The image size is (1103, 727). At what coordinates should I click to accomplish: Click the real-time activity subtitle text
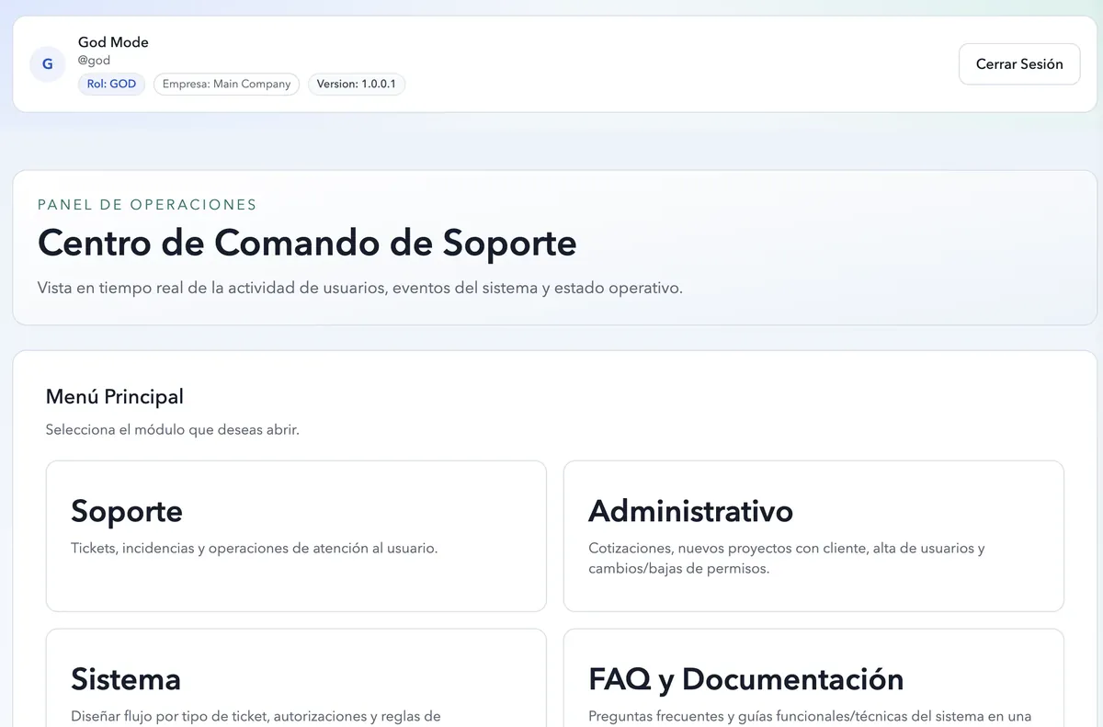(359, 287)
